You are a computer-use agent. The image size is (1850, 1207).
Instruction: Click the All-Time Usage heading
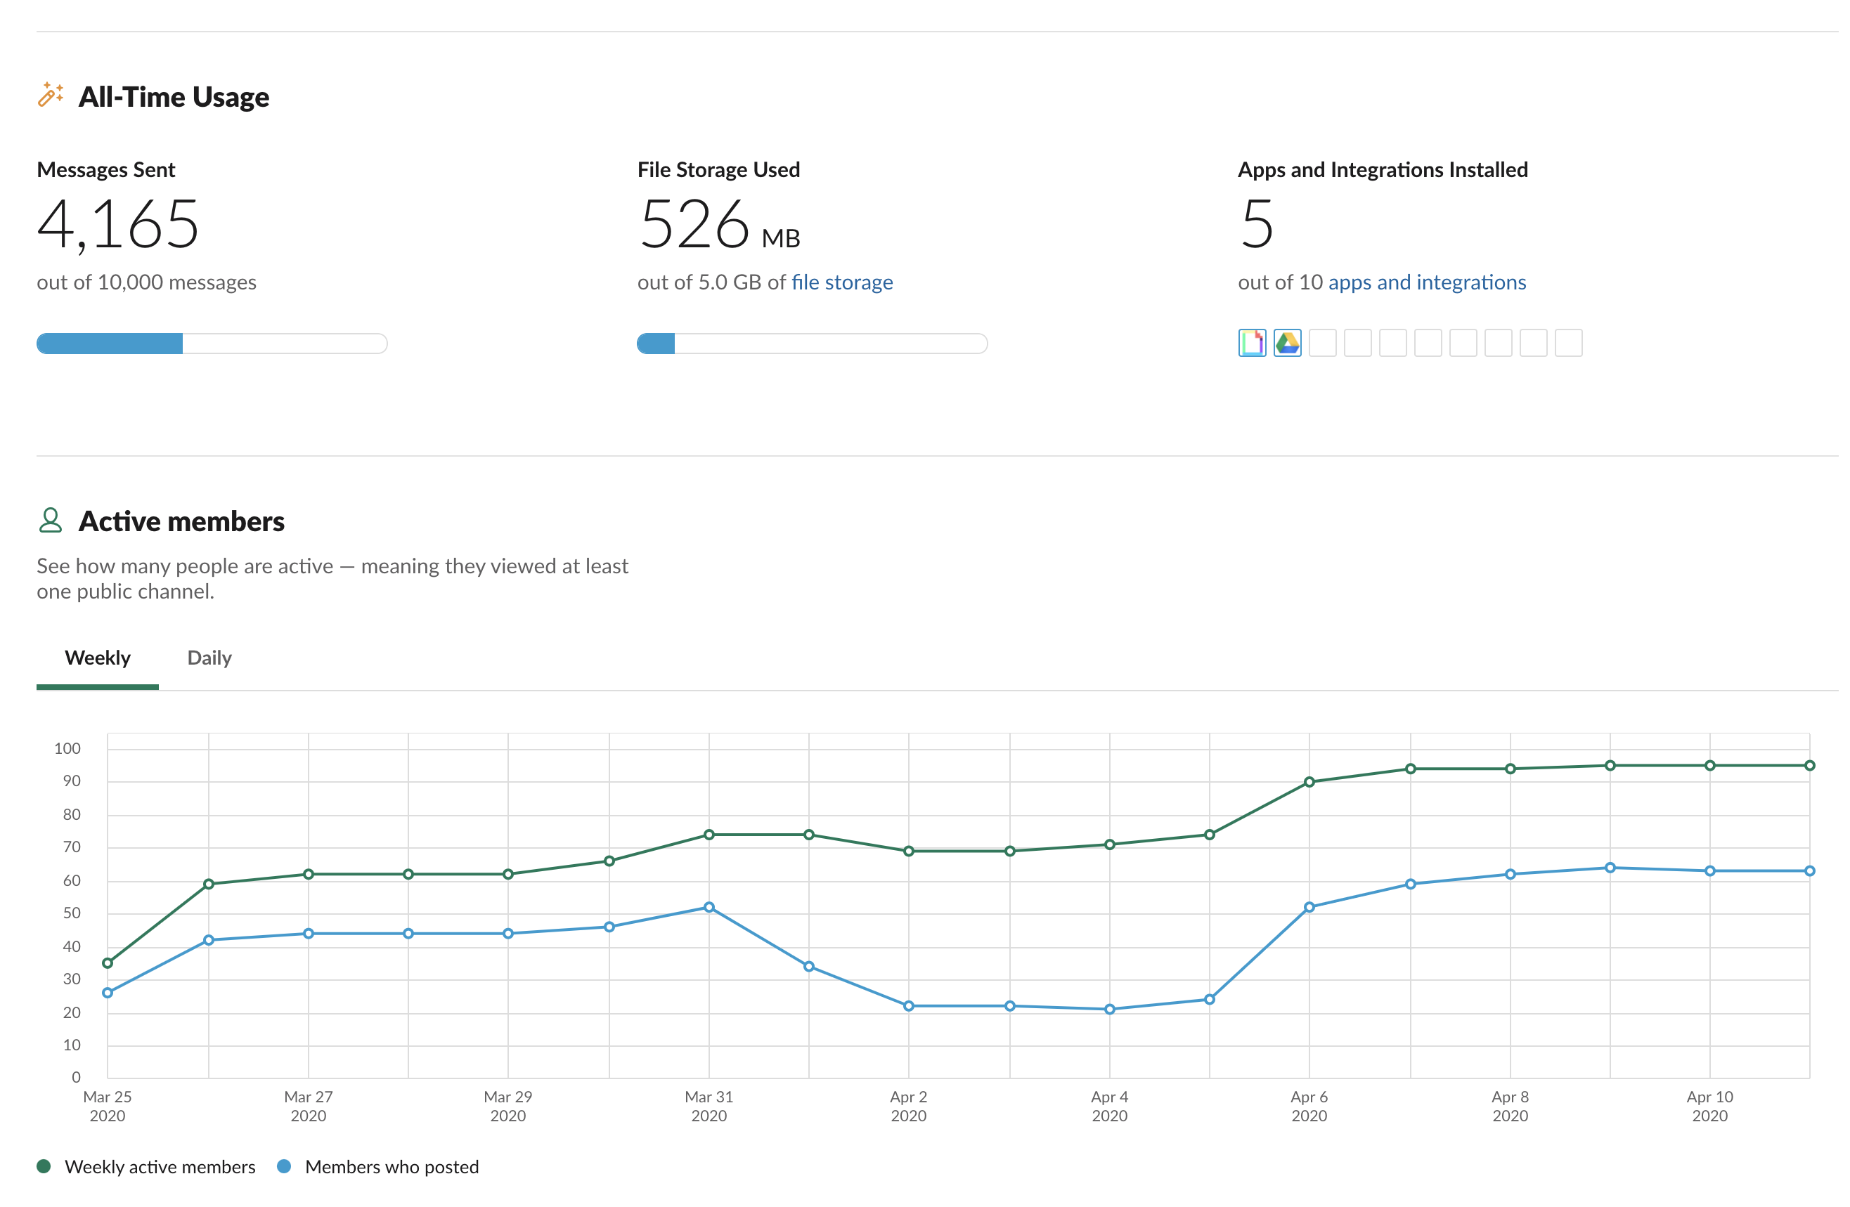pos(174,97)
